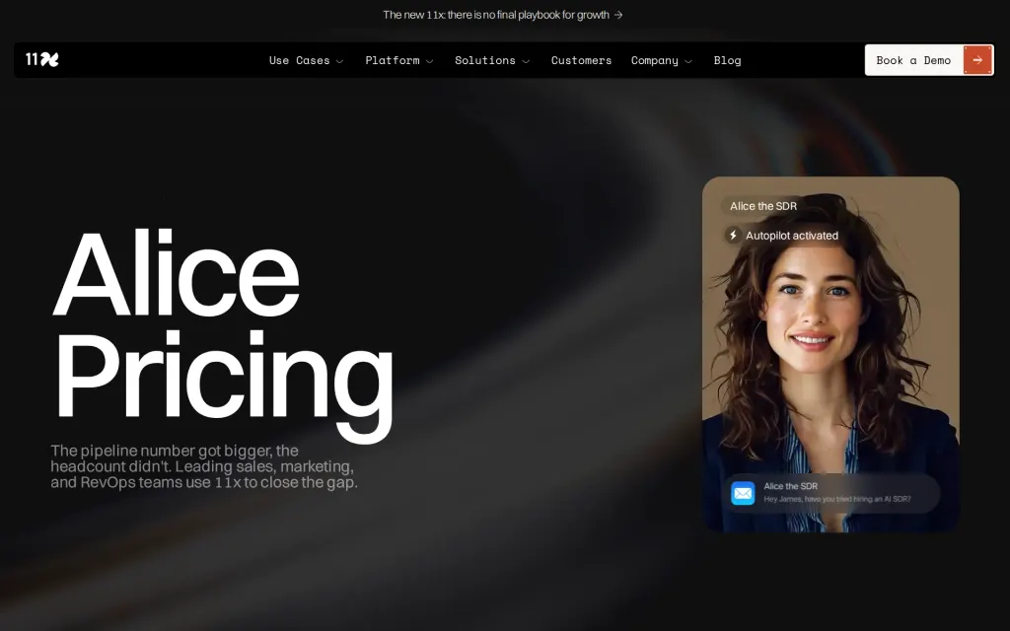Image resolution: width=1010 pixels, height=631 pixels.
Task: Click the blue mail icon on Alice's card
Action: pyautogui.click(x=743, y=493)
